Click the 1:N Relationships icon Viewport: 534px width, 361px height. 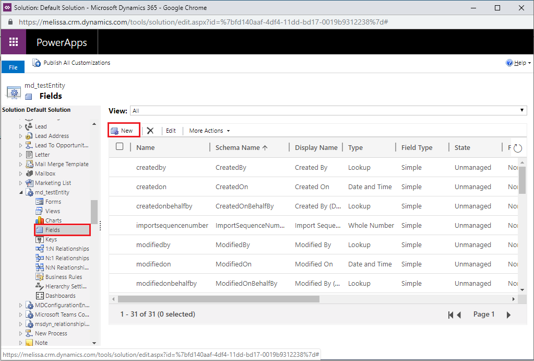[40, 249]
